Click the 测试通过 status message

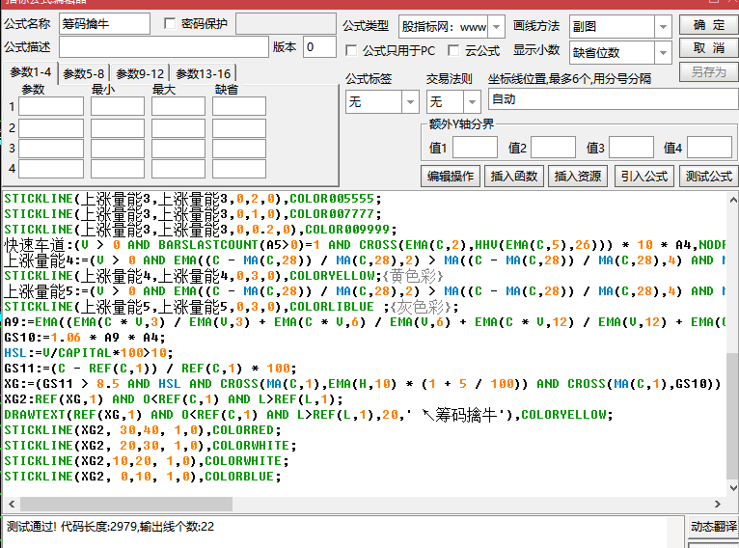tap(110, 527)
